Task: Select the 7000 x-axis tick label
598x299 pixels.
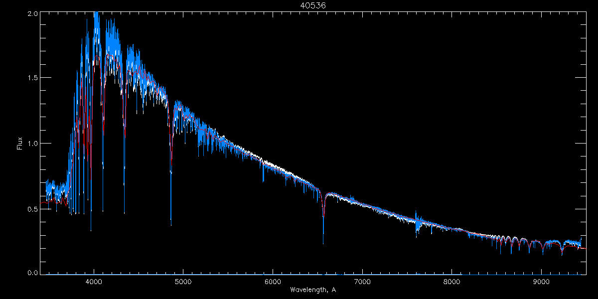Action: 362,281
